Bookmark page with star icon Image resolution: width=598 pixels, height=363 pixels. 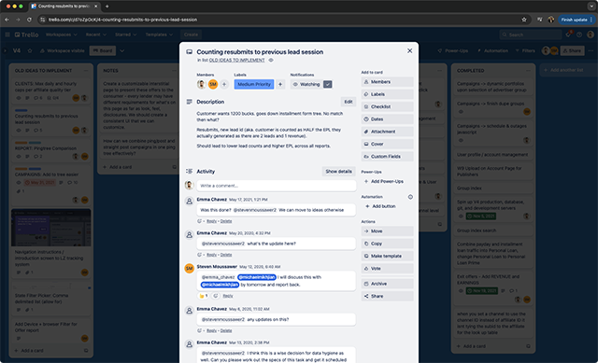click(x=524, y=20)
